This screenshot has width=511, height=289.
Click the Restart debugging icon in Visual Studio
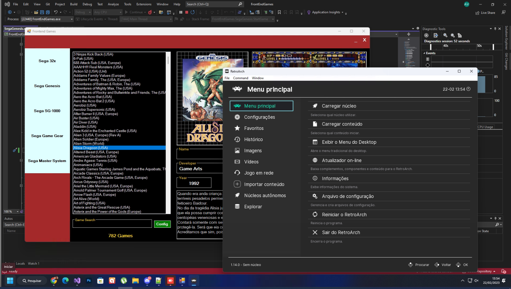(x=192, y=12)
